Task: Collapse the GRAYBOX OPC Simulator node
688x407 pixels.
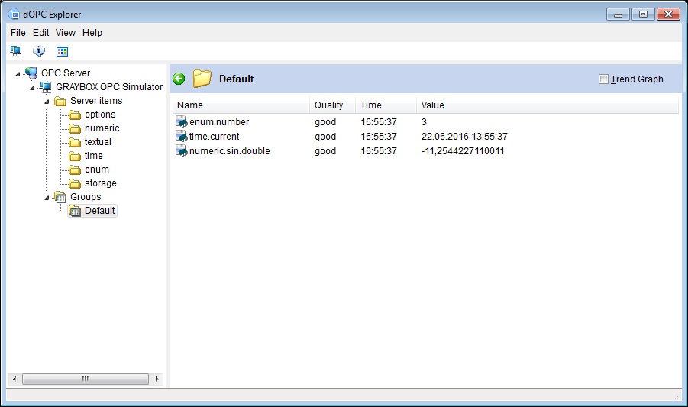Action: point(32,88)
